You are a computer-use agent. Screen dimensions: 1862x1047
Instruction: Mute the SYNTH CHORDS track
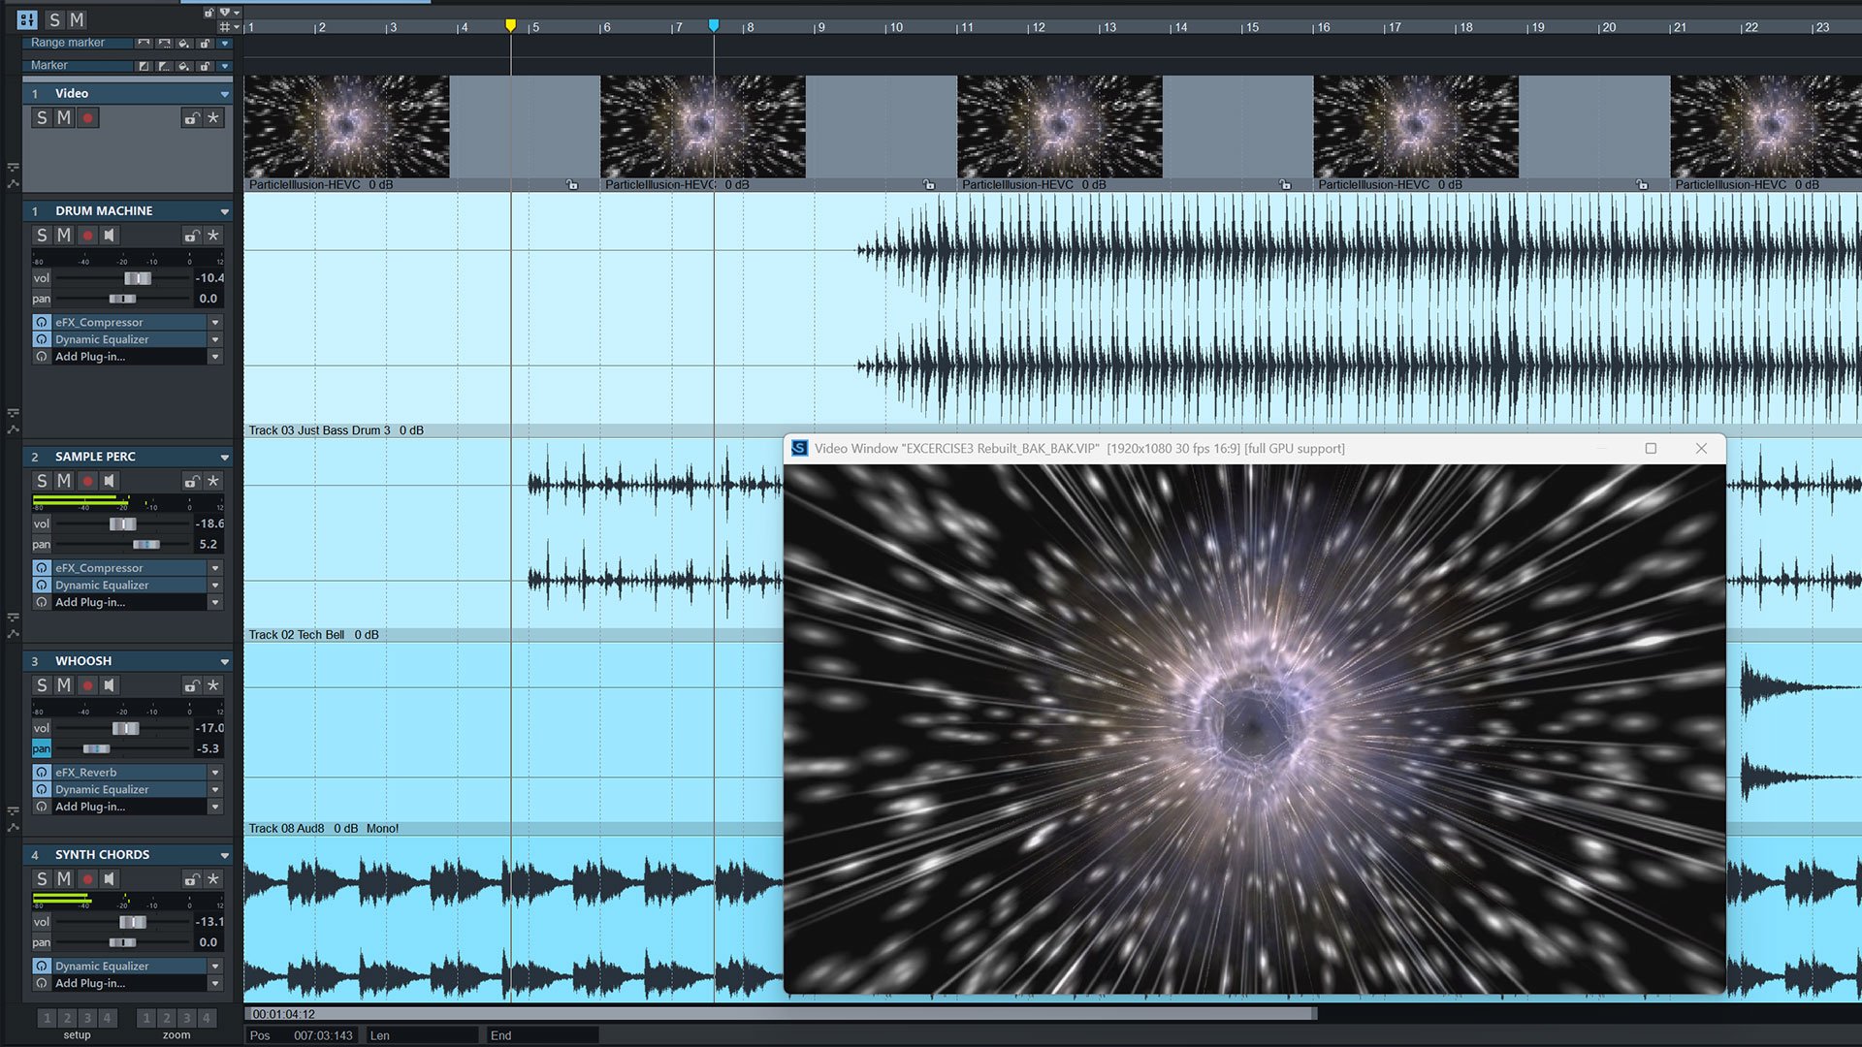[x=64, y=878]
